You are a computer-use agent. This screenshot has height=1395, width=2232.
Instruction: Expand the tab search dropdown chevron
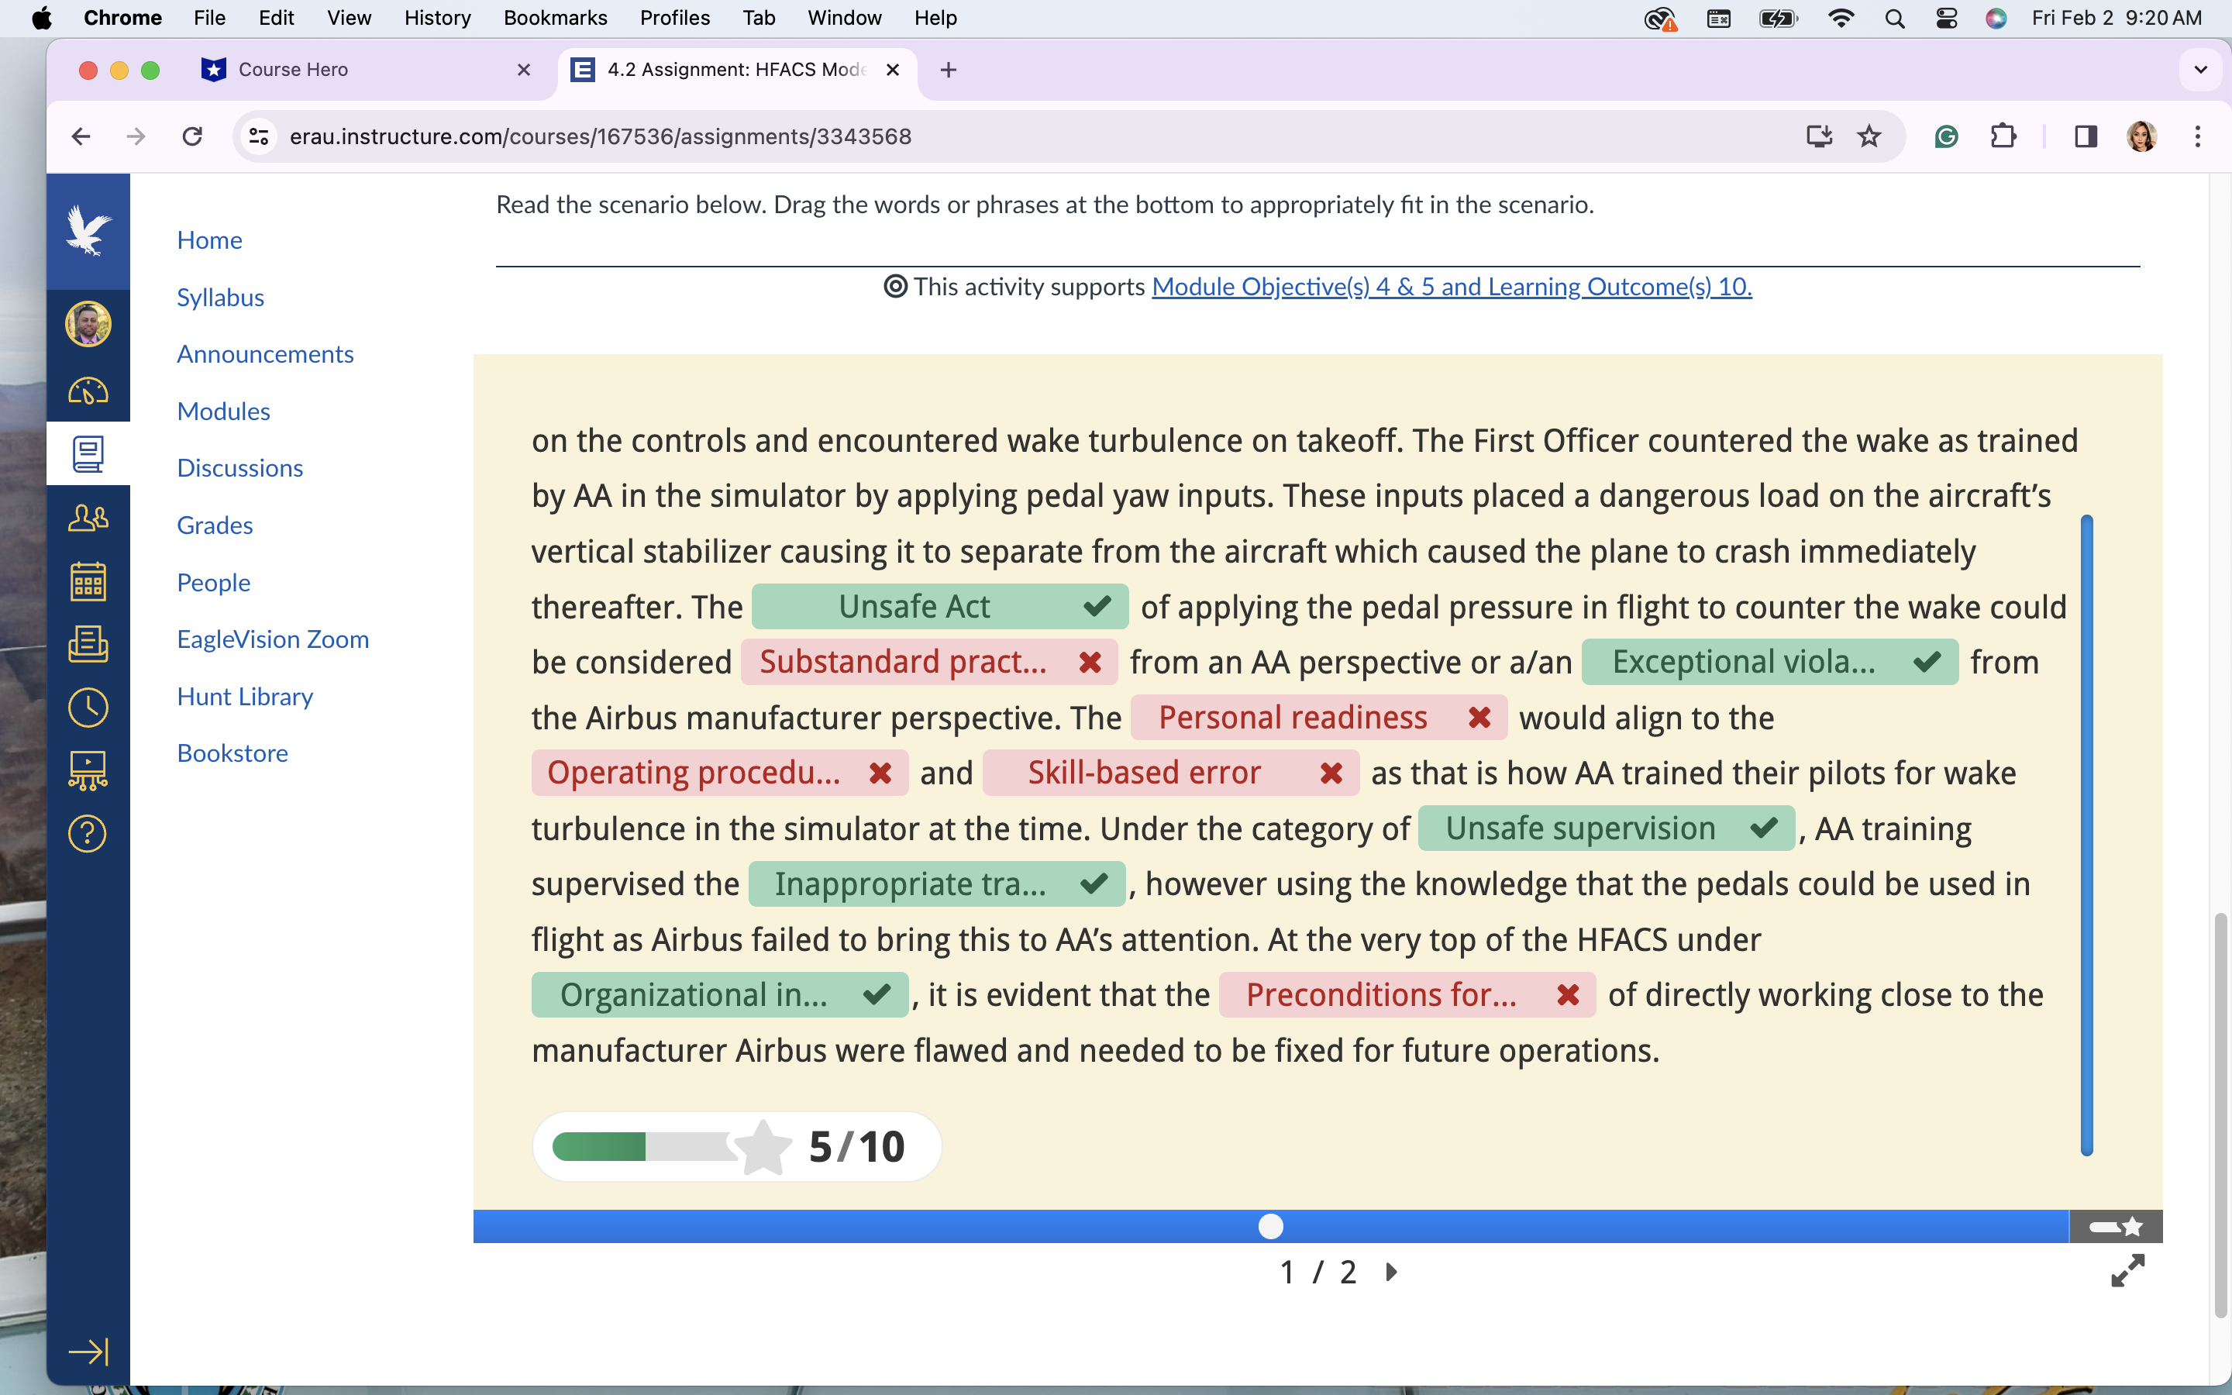pyautogui.click(x=2199, y=70)
